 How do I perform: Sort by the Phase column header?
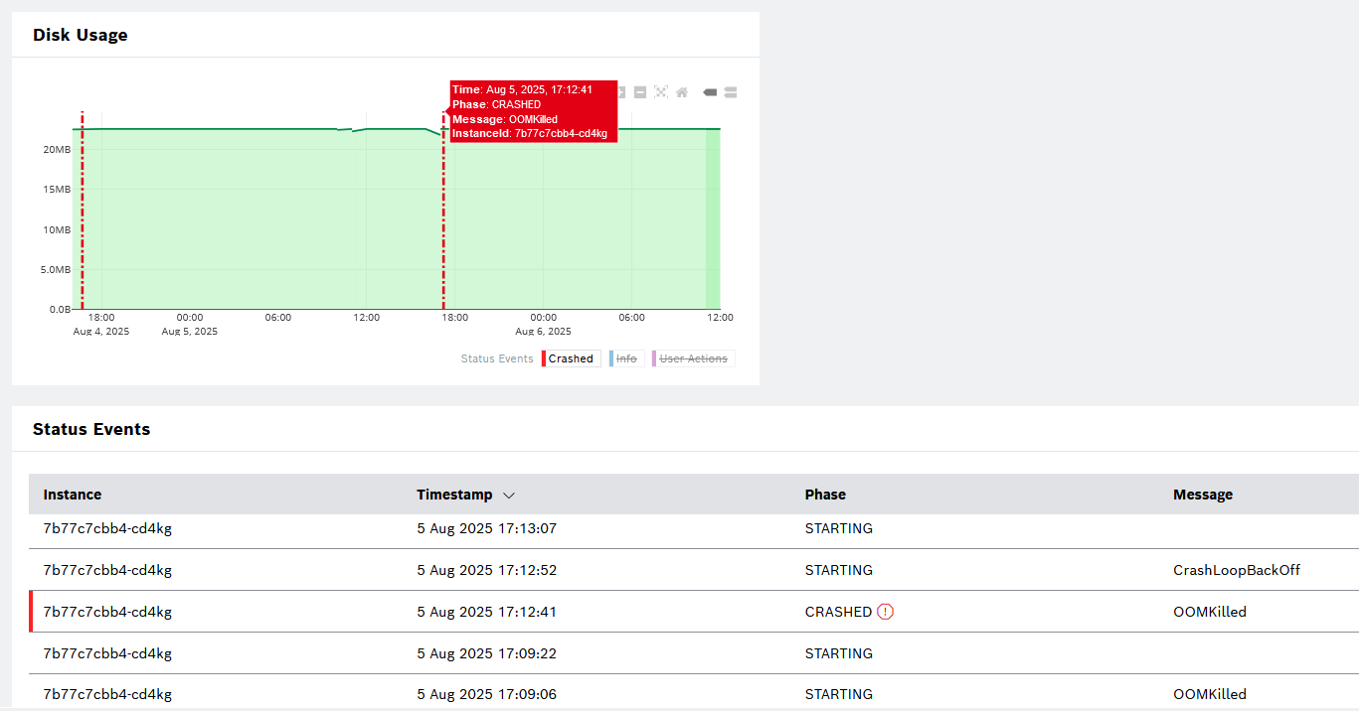coord(825,495)
